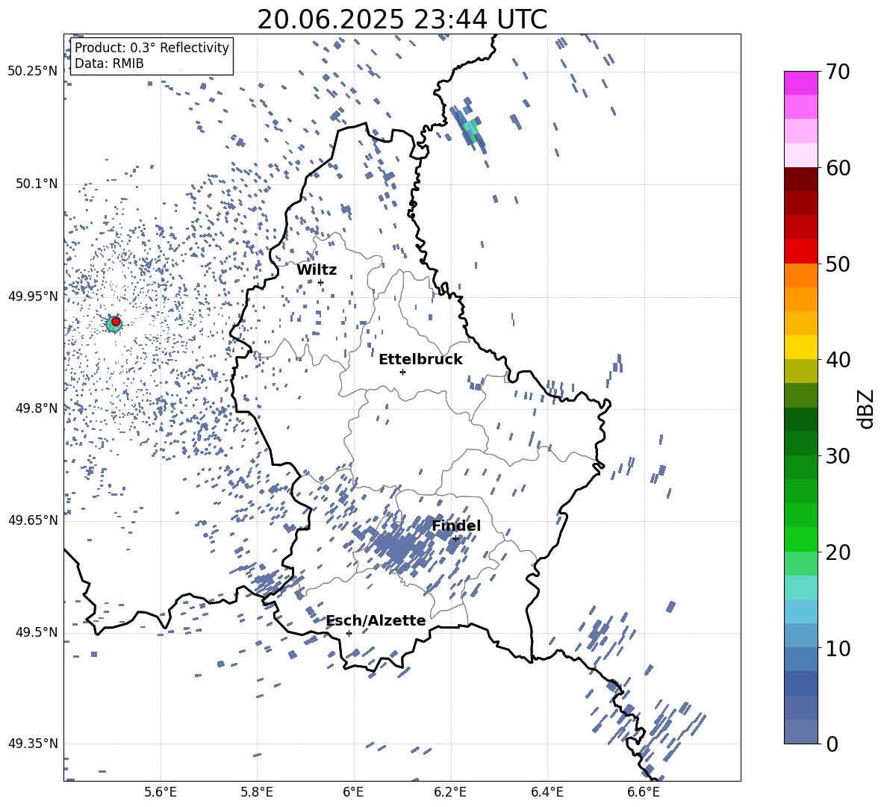Screen dimensions: 884x807
Task: Click the 6°E longitude label
Action: pos(353,792)
